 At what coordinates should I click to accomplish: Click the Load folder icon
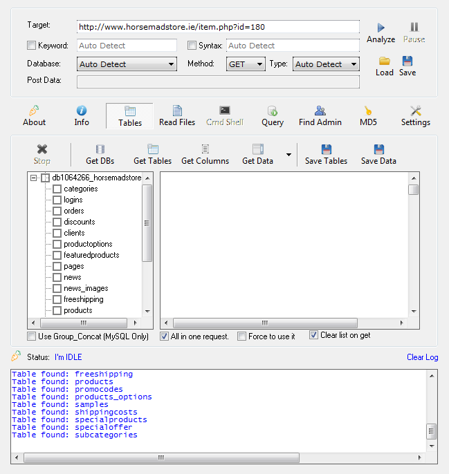pyautogui.click(x=384, y=61)
